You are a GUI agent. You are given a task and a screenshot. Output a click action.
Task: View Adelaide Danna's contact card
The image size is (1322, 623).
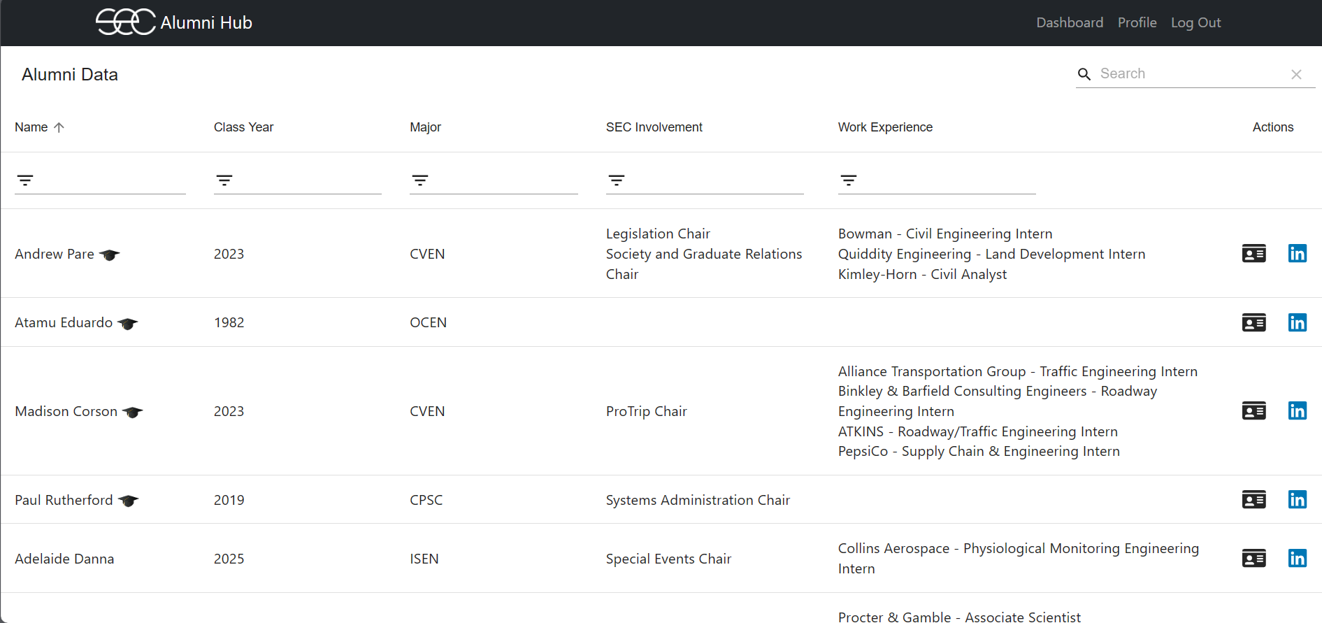1253,559
